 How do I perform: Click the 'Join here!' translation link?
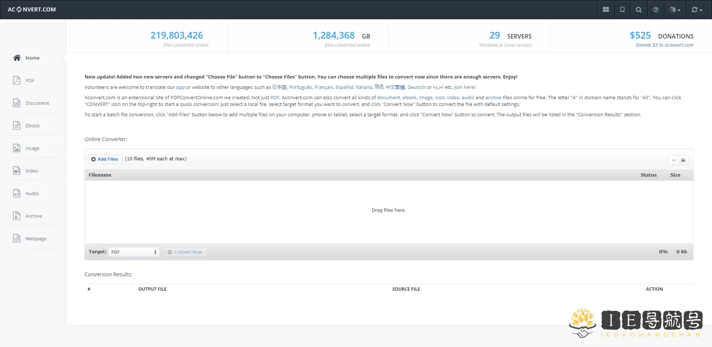coord(464,87)
